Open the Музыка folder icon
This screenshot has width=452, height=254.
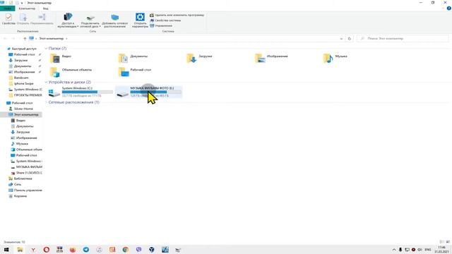pyautogui.click(x=328, y=58)
